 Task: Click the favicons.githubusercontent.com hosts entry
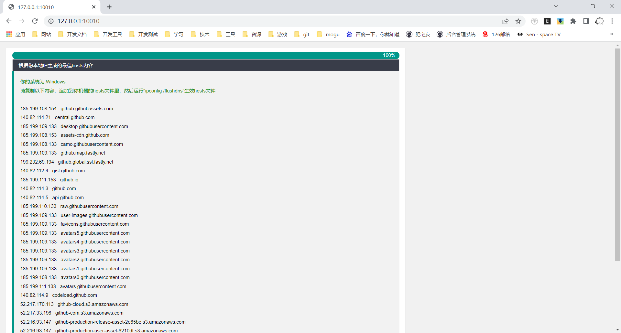(74, 224)
